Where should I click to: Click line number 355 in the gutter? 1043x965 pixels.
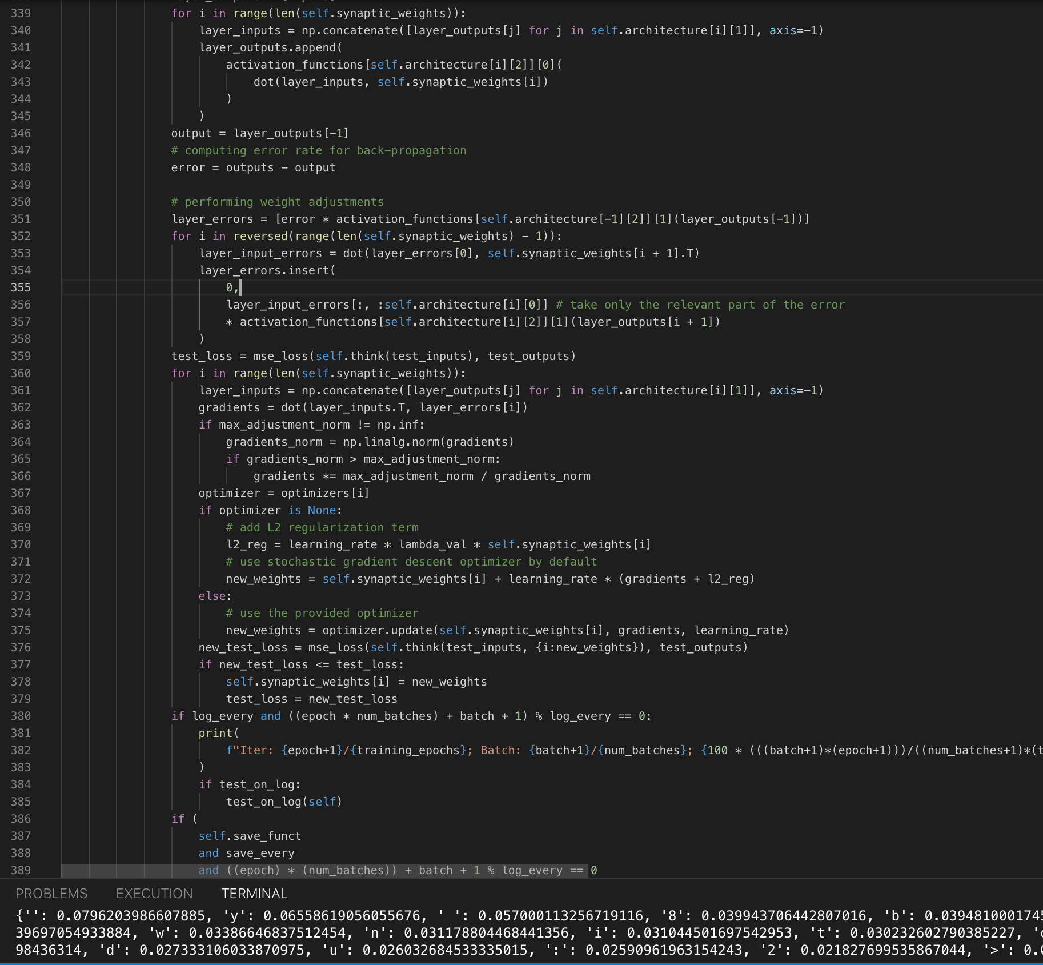tap(21, 287)
